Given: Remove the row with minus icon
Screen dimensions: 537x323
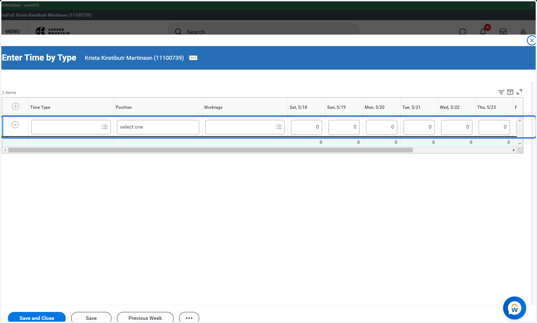Looking at the screenshot, I should pos(15,125).
